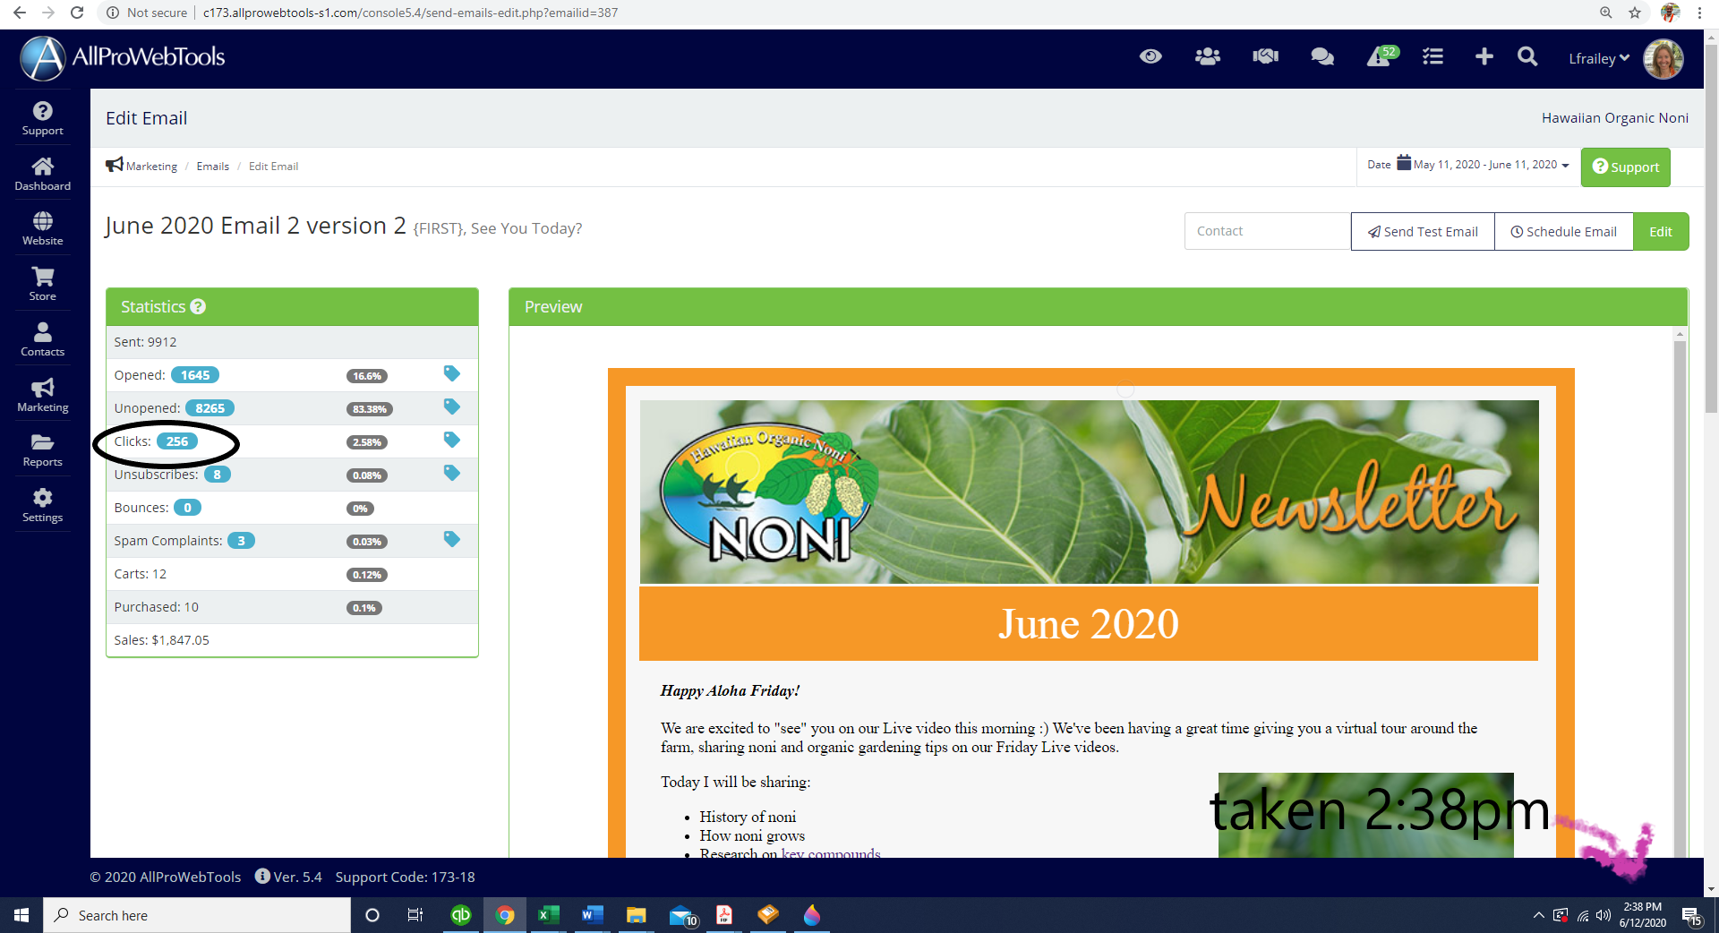The height and width of the screenshot is (933, 1719).
Task: Click the tag icon in Unopened row
Action: pos(452,407)
